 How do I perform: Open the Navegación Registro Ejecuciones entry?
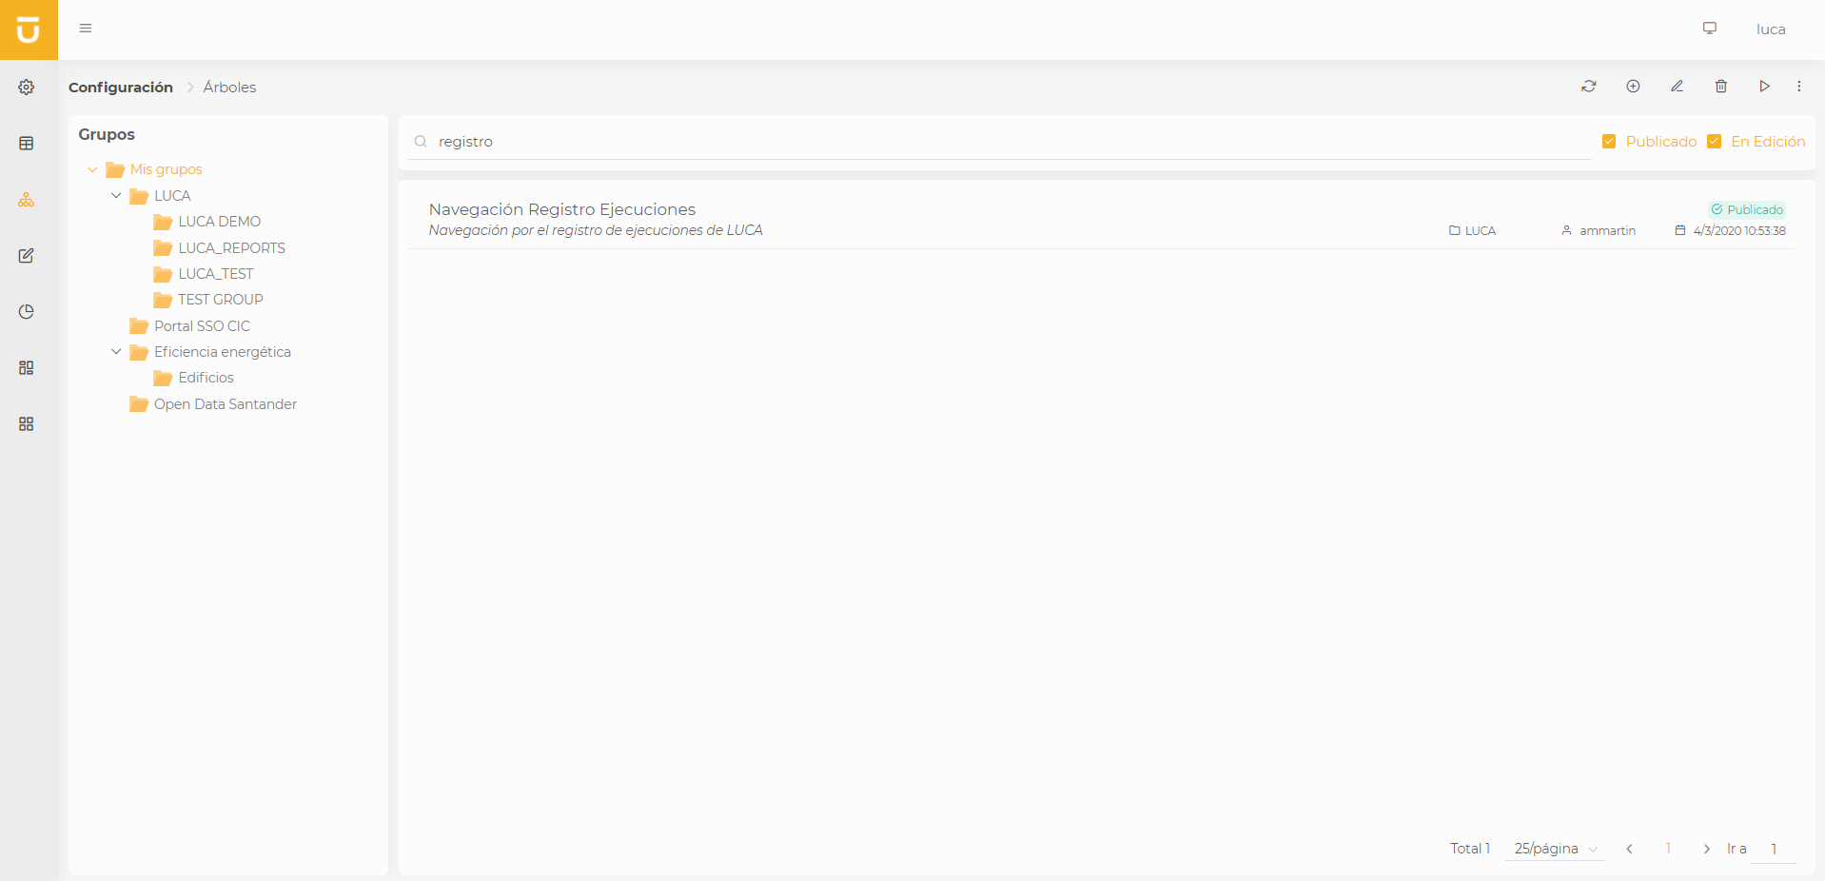point(561,209)
